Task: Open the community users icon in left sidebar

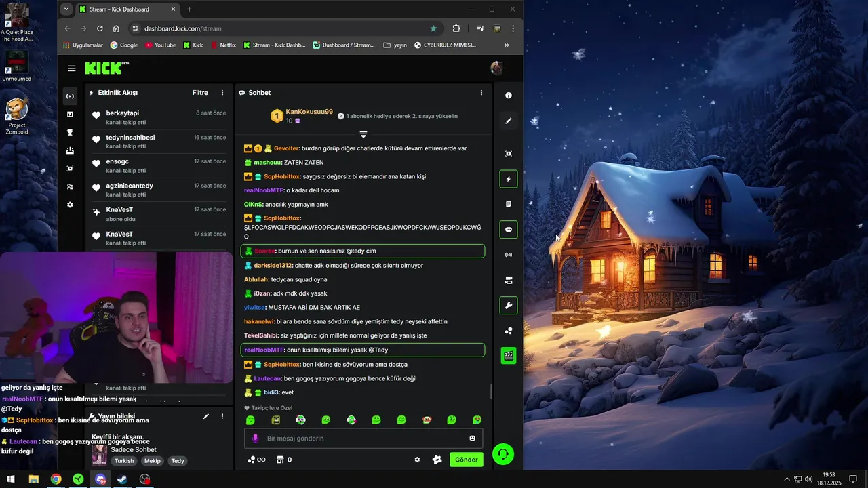Action: [70, 186]
